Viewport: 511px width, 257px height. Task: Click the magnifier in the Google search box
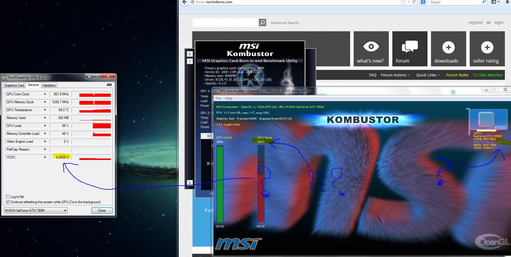coord(484,2)
